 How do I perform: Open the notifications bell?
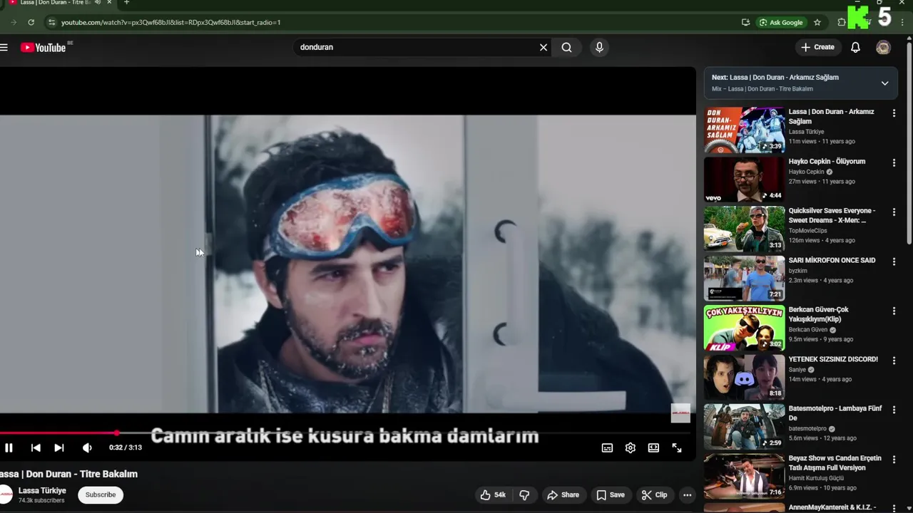coord(855,47)
